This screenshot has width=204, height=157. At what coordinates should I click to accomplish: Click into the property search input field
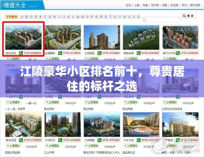coord(161,20)
